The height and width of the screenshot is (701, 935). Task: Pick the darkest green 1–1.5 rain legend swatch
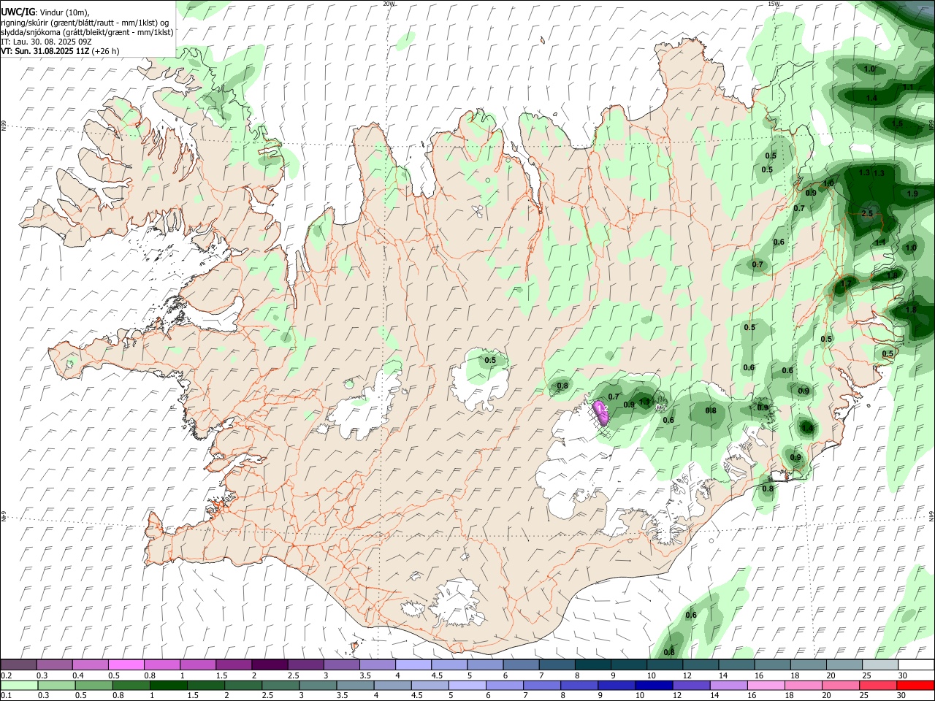tap(169, 685)
